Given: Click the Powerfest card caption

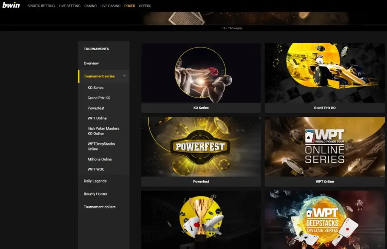Looking at the screenshot, I should point(201,182).
